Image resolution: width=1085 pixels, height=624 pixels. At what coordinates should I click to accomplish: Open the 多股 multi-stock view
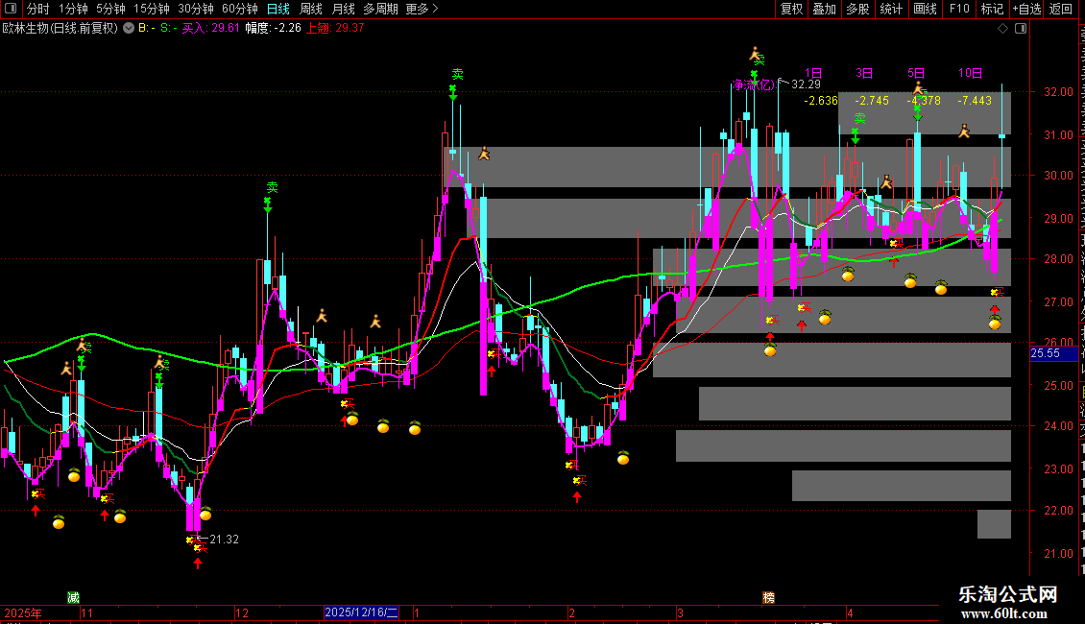pos(858,9)
